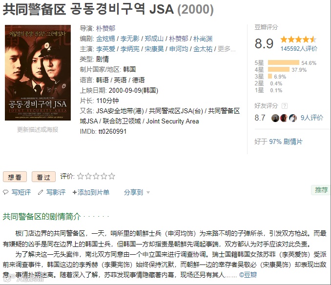The width and height of the screenshot is (331, 285).
Task: Mark the film as 看过
Action: tap(43, 177)
